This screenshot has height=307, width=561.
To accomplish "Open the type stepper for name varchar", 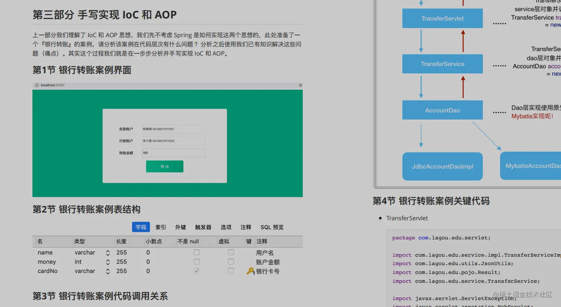I will click(108, 253).
